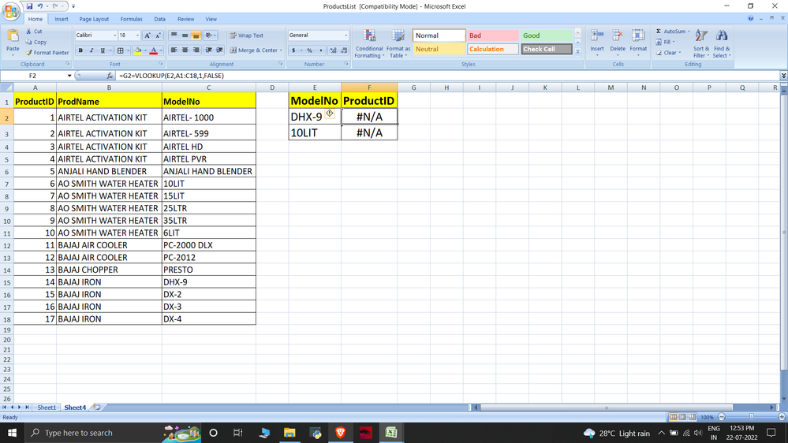788x443 pixels.
Task: Switch to the Sheet1 worksheet tab
Action: 47,408
